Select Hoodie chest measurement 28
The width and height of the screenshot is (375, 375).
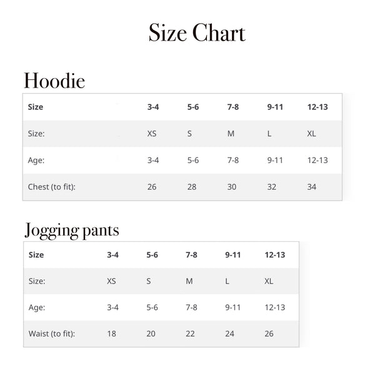click(192, 187)
